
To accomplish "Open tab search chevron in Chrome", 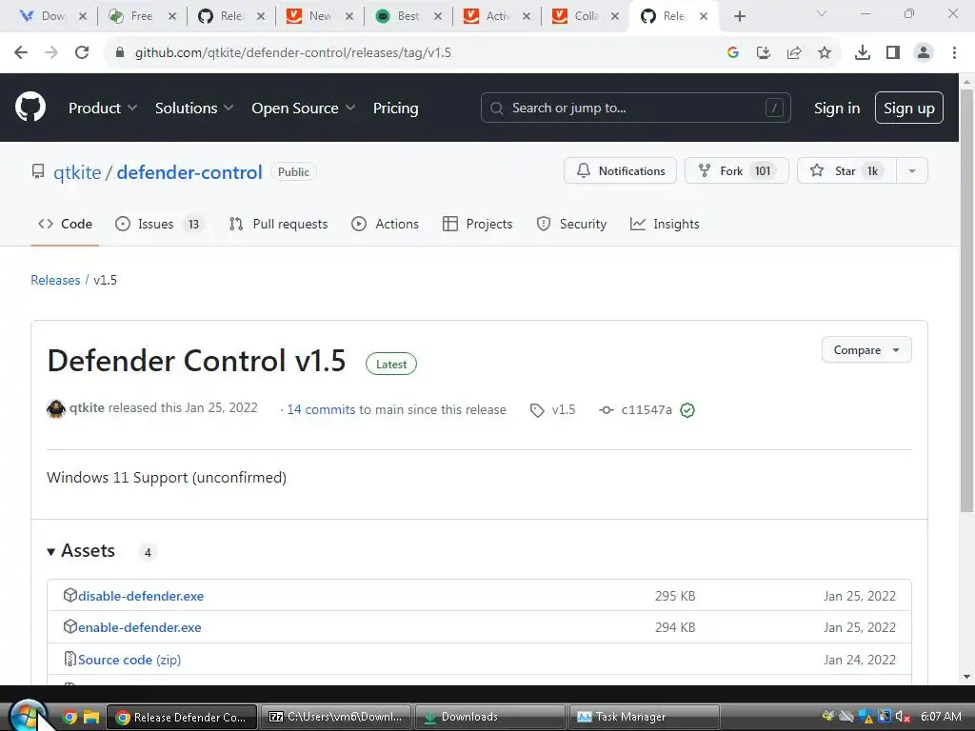I will pos(822,13).
